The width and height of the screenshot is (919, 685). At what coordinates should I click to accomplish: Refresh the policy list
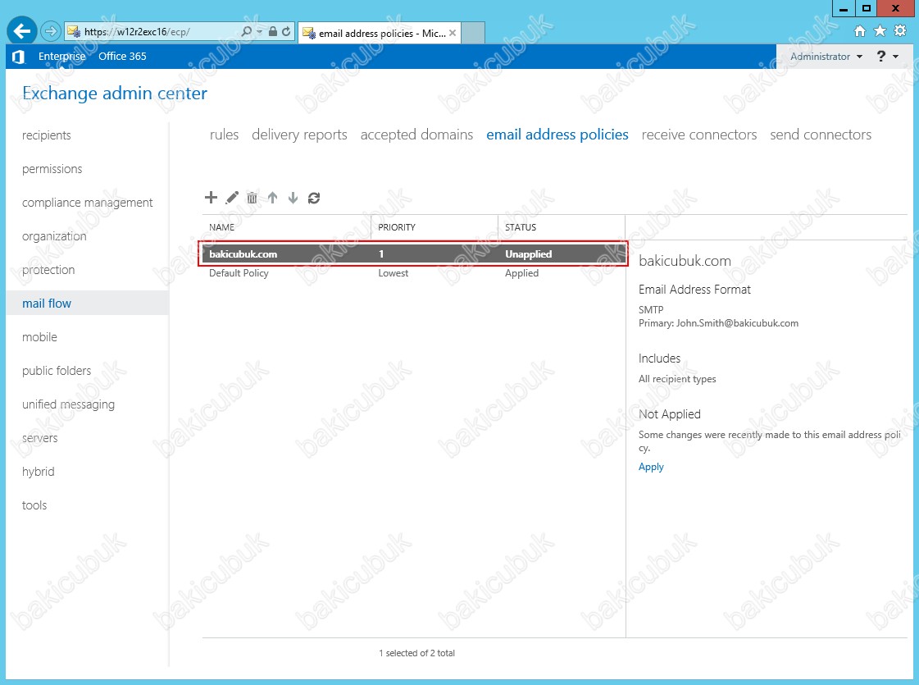point(314,198)
